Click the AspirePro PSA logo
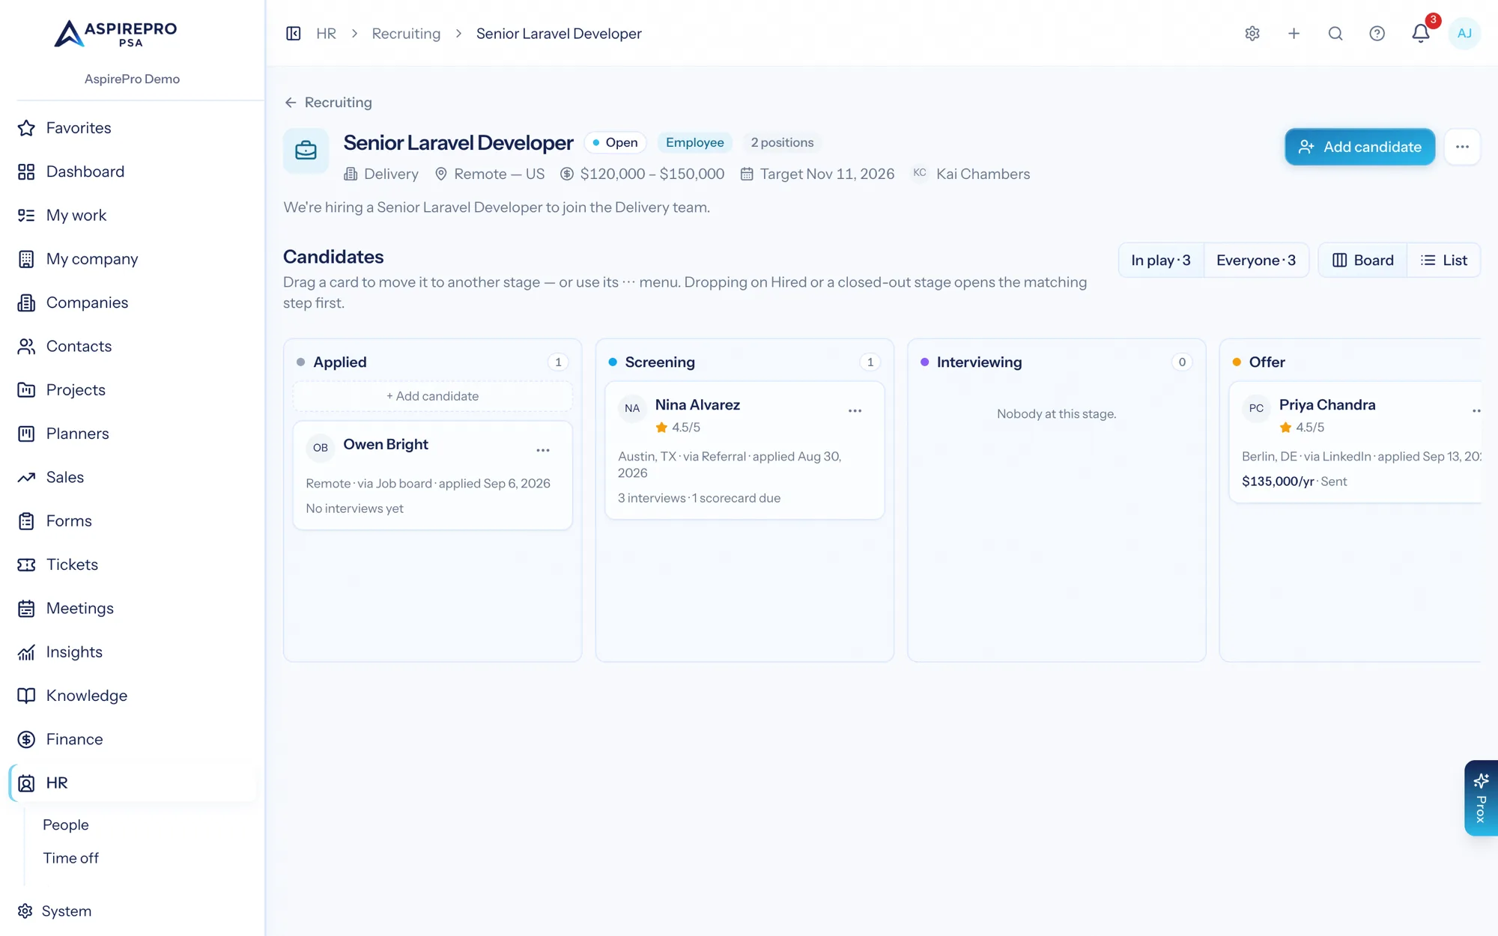Image resolution: width=1498 pixels, height=936 pixels. 116,34
